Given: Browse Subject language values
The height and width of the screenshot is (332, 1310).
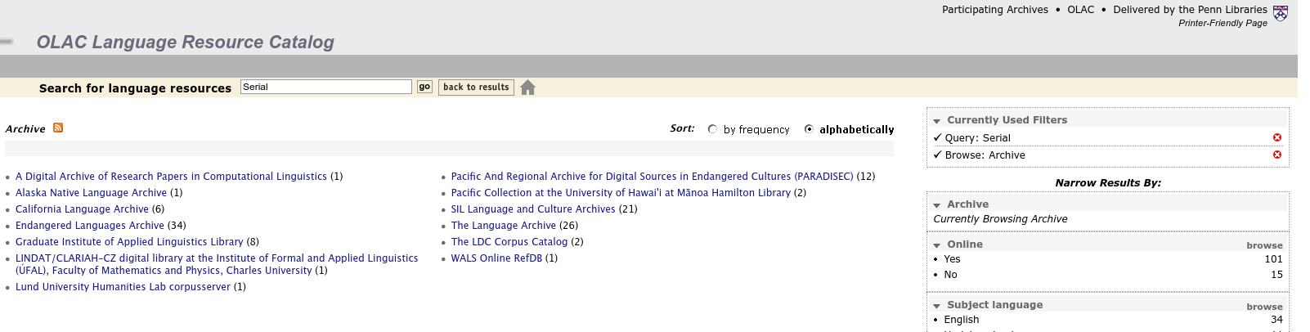Looking at the screenshot, I should pos(1264,307).
